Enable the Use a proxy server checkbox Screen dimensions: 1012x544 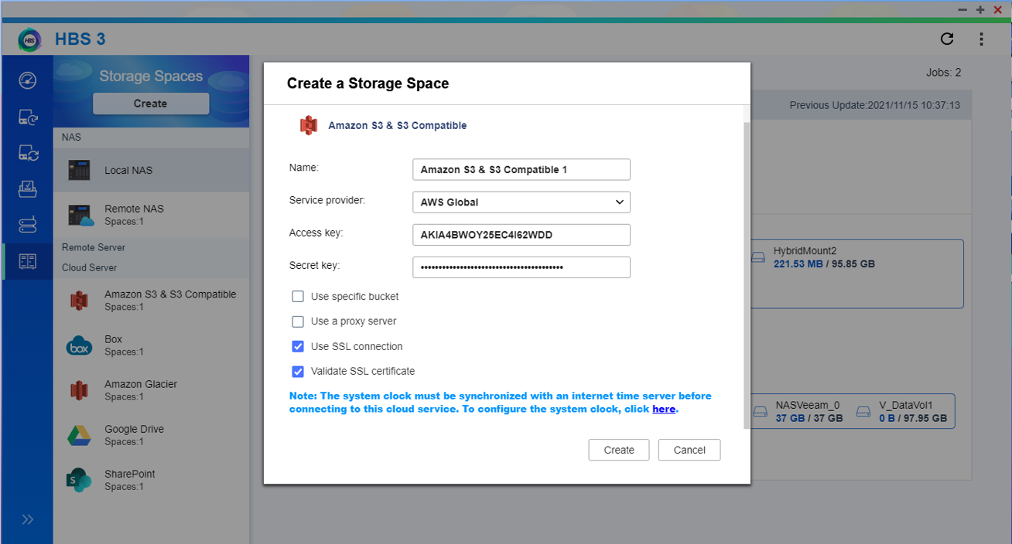coord(298,321)
